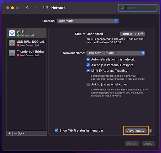Open the service action menu ellipsis dropdown
Image resolution: width=161 pixels, height=153 pixels.
pos(22,133)
